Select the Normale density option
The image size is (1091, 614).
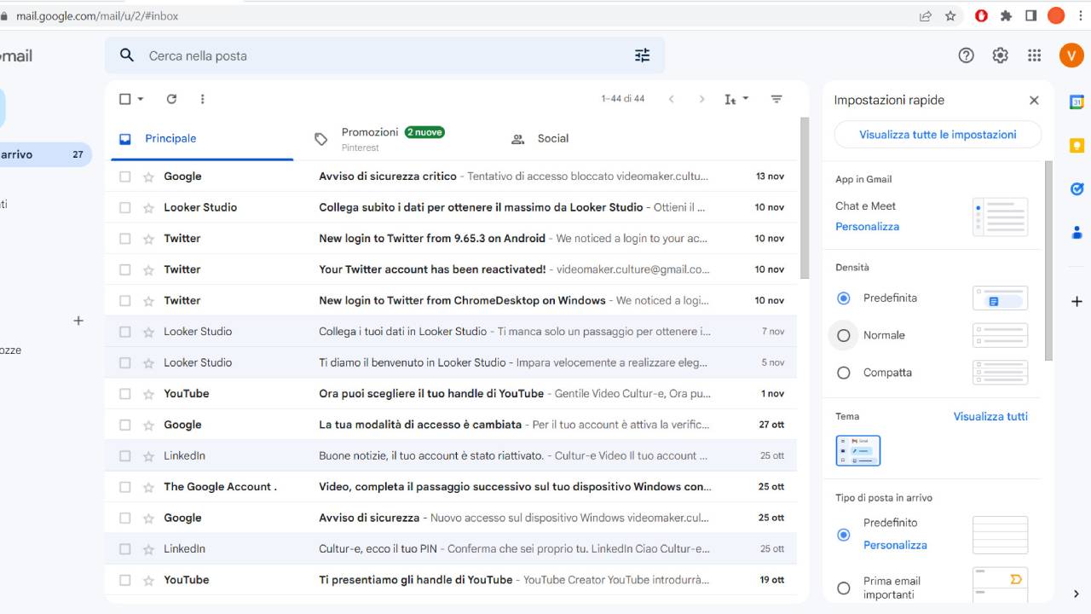coord(844,335)
